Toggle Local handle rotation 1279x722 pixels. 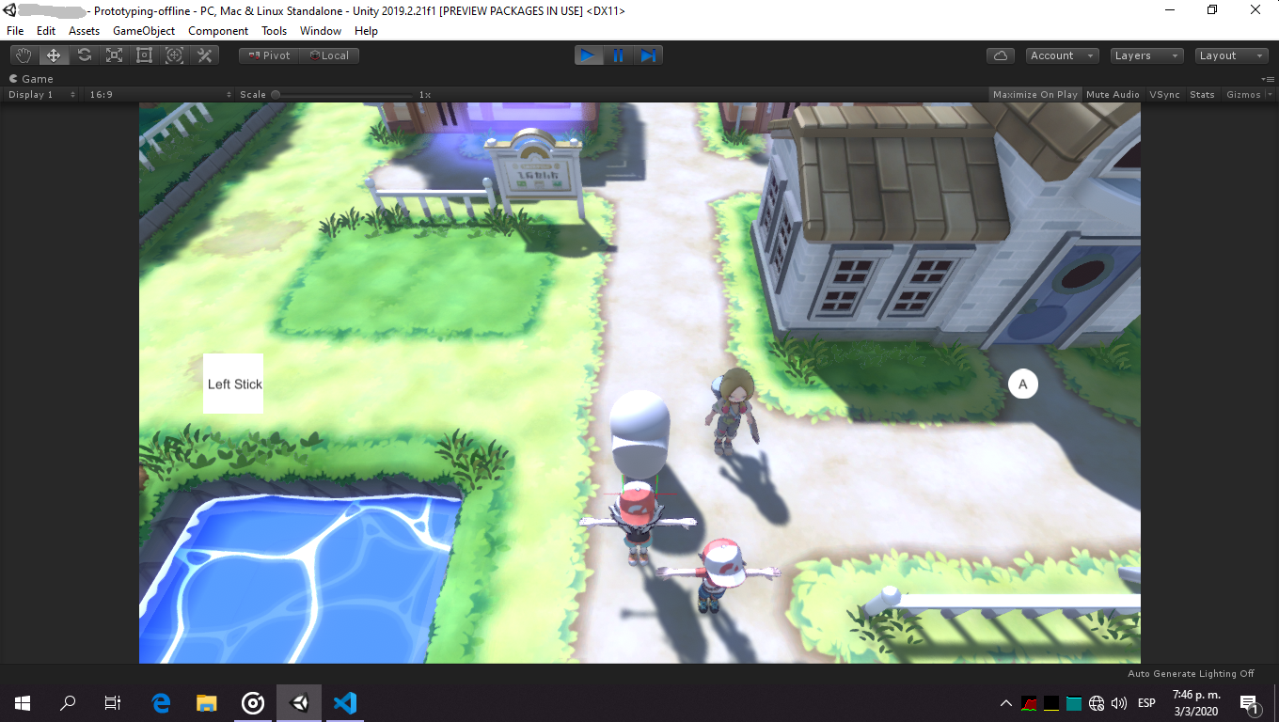(329, 55)
